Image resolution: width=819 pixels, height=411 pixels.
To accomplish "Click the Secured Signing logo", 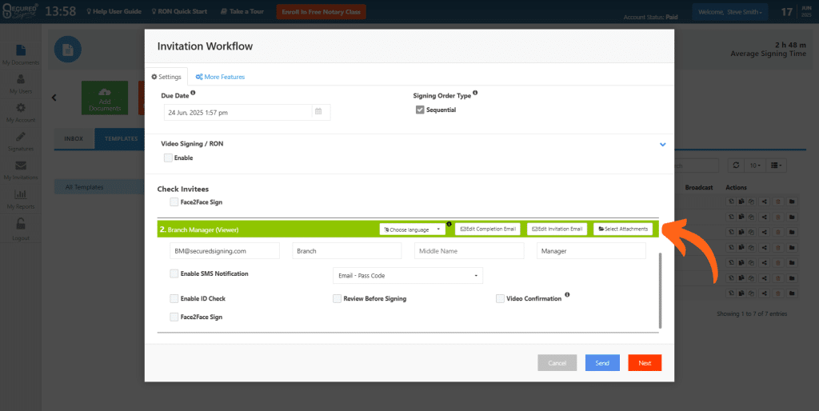I will 20,11.
